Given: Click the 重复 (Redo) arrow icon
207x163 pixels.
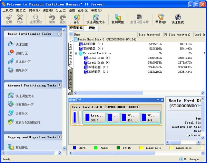Looking at the screenshot, I should (63, 17).
